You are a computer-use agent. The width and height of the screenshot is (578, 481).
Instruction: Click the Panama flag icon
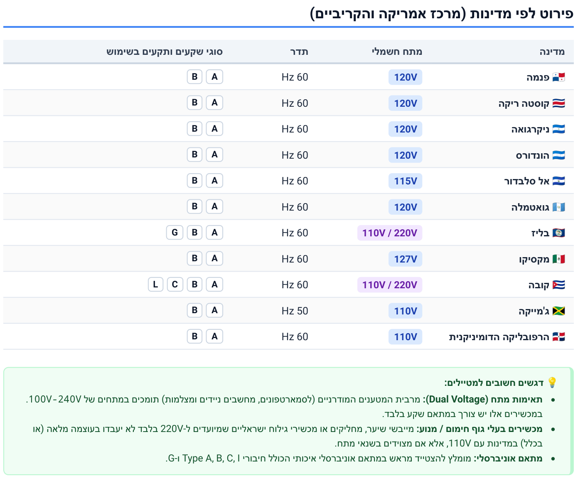click(x=558, y=77)
